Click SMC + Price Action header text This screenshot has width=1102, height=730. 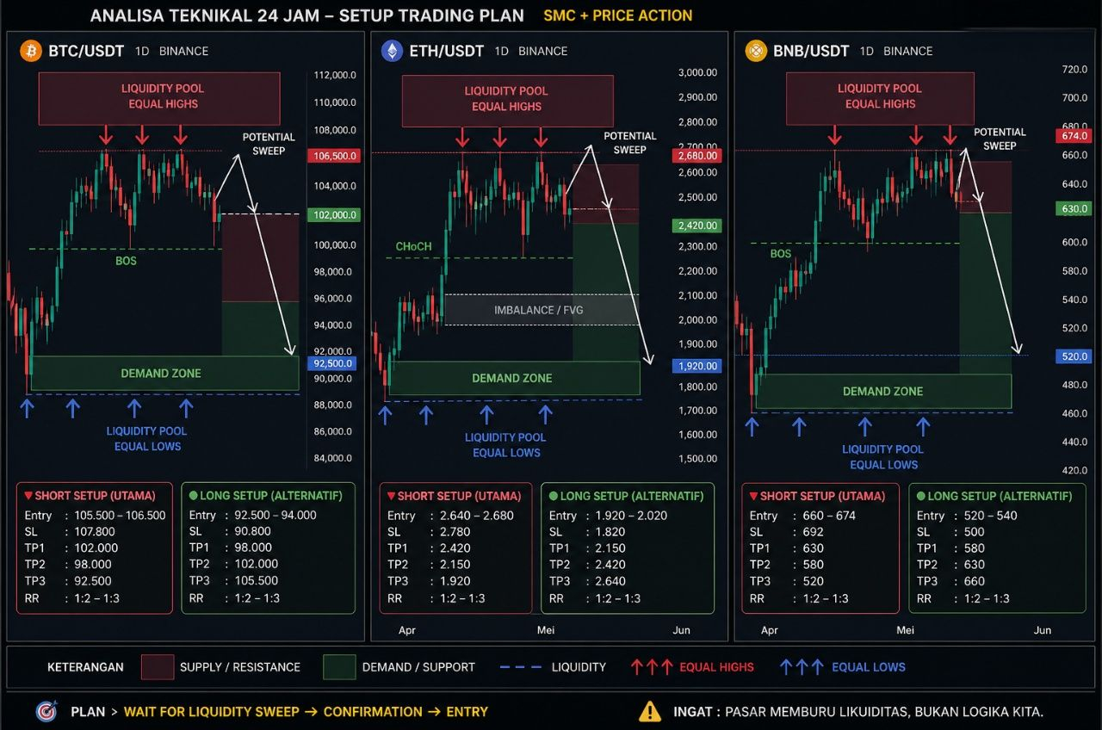(618, 15)
